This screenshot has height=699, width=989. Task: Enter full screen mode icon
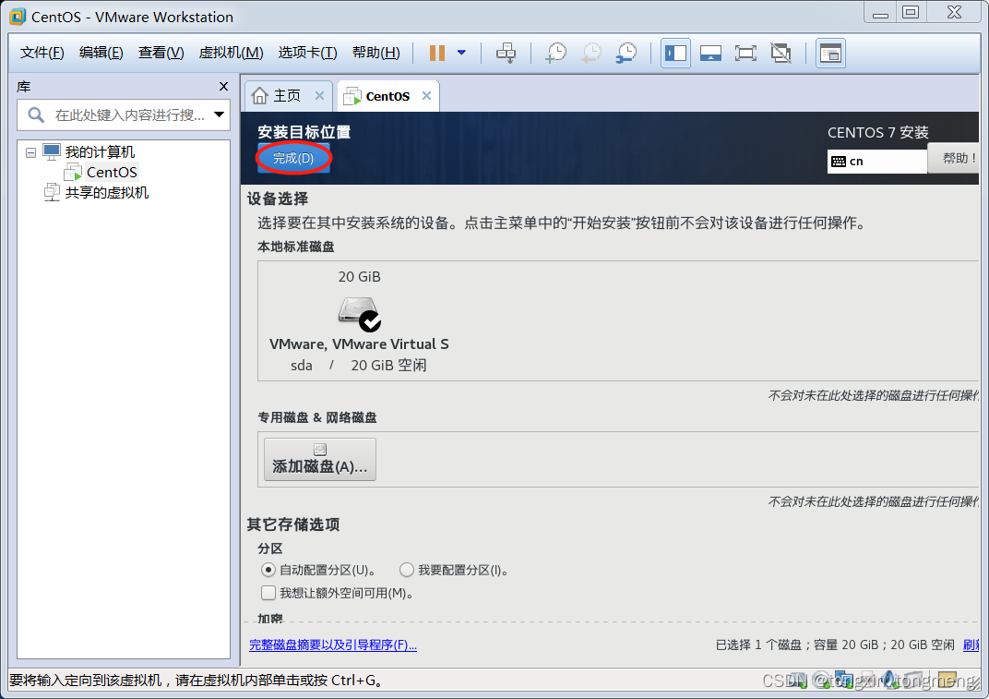pos(745,53)
